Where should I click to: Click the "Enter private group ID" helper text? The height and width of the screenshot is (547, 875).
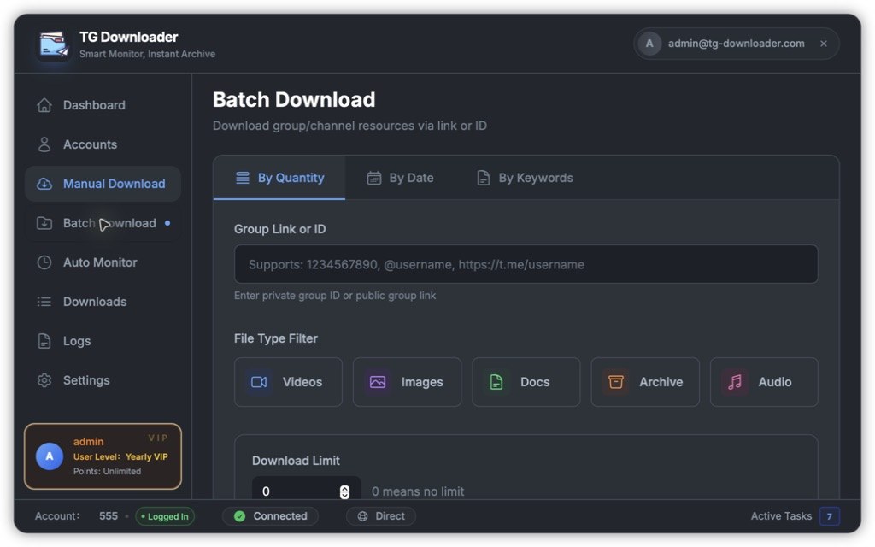point(335,296)
